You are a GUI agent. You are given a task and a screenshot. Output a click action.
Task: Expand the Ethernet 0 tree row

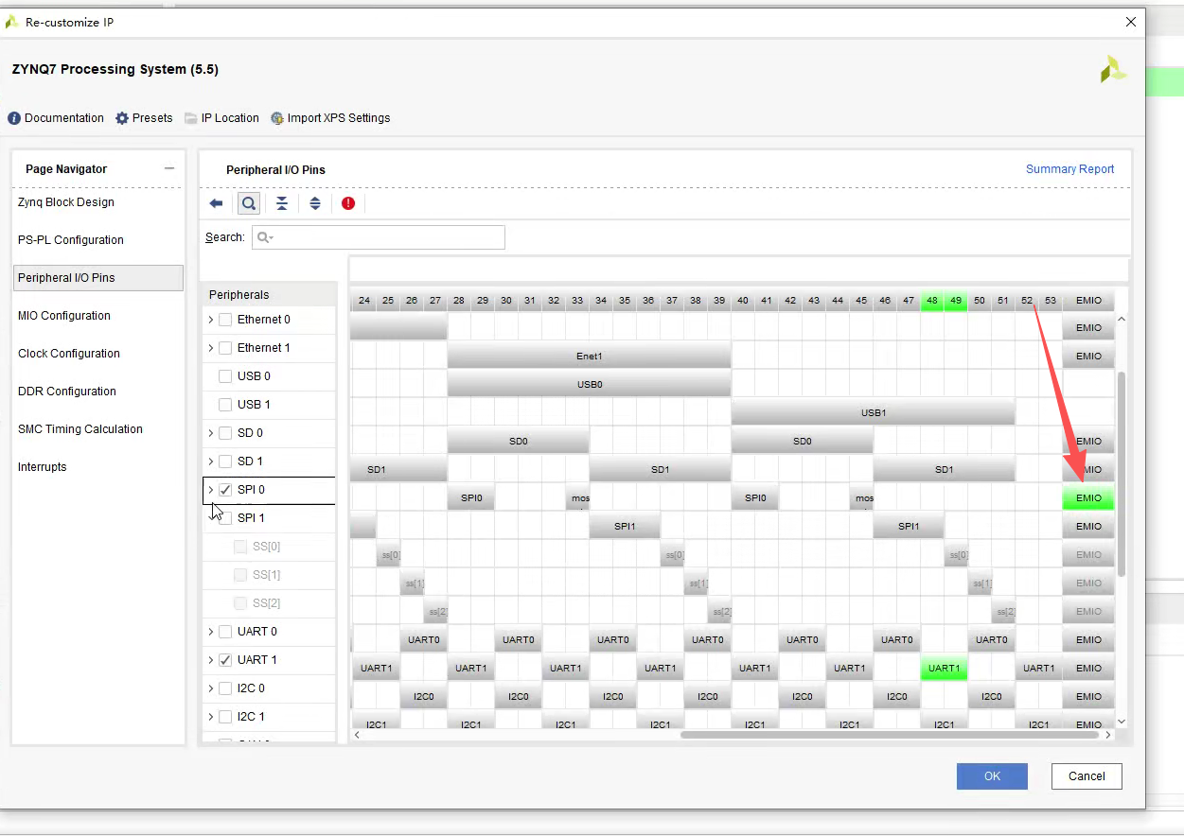210,320
